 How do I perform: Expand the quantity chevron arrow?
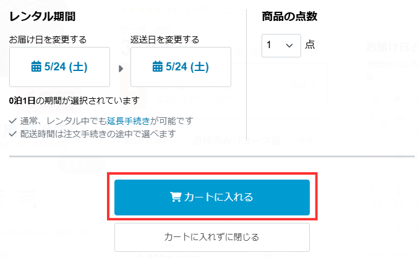coord(289,46)
